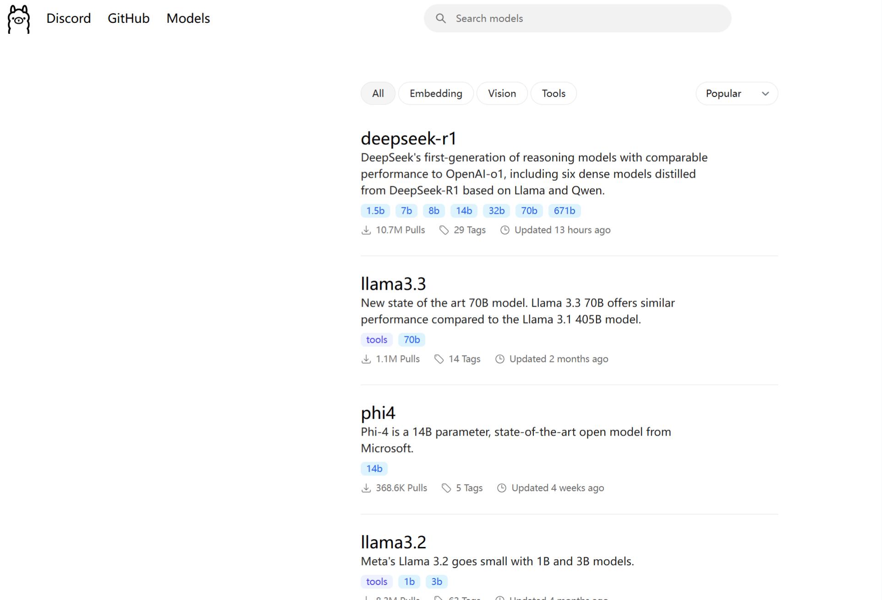Click the search magnifier icon
The width and height of the screenshot is (882, 600).
pyautogui.click(x=441, y=18)
